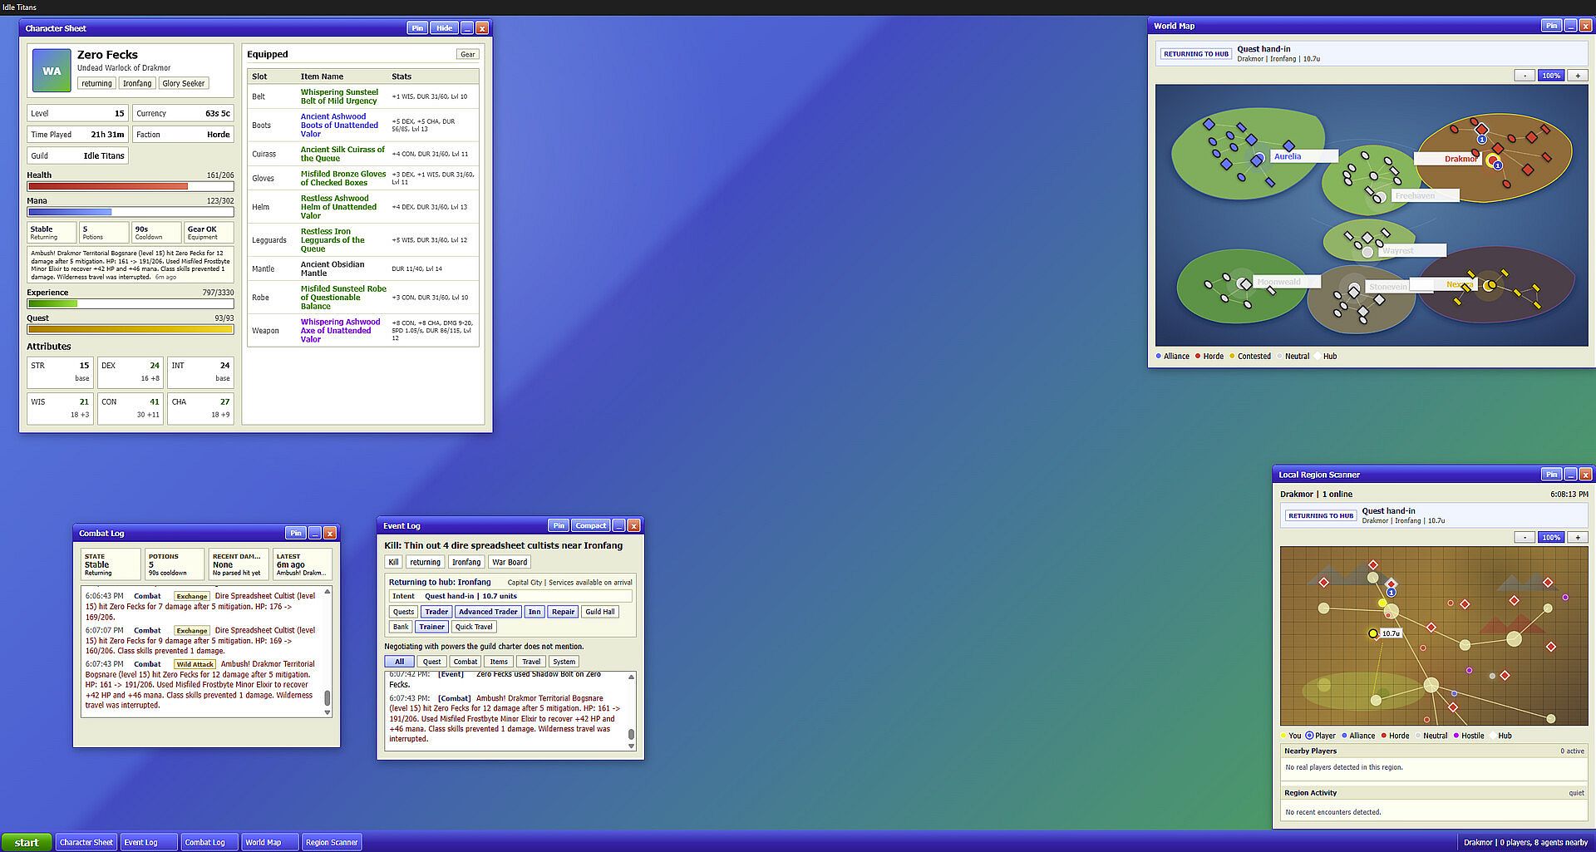The image size is (1596, 852).
Task: Click the Whispering Ashwood Axe of Unattended Valor weapon
Action: (x=340, y=331)
